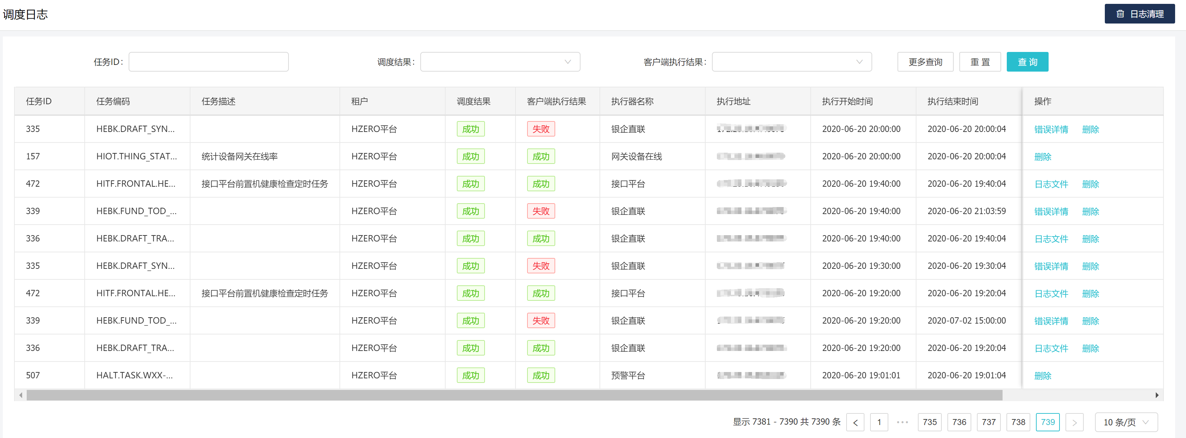Delete the task 336 19:40:00 row

click(1090, 239)
